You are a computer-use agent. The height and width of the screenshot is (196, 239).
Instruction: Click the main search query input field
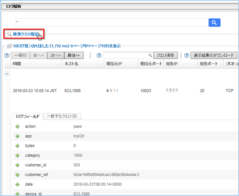(111, 23)
